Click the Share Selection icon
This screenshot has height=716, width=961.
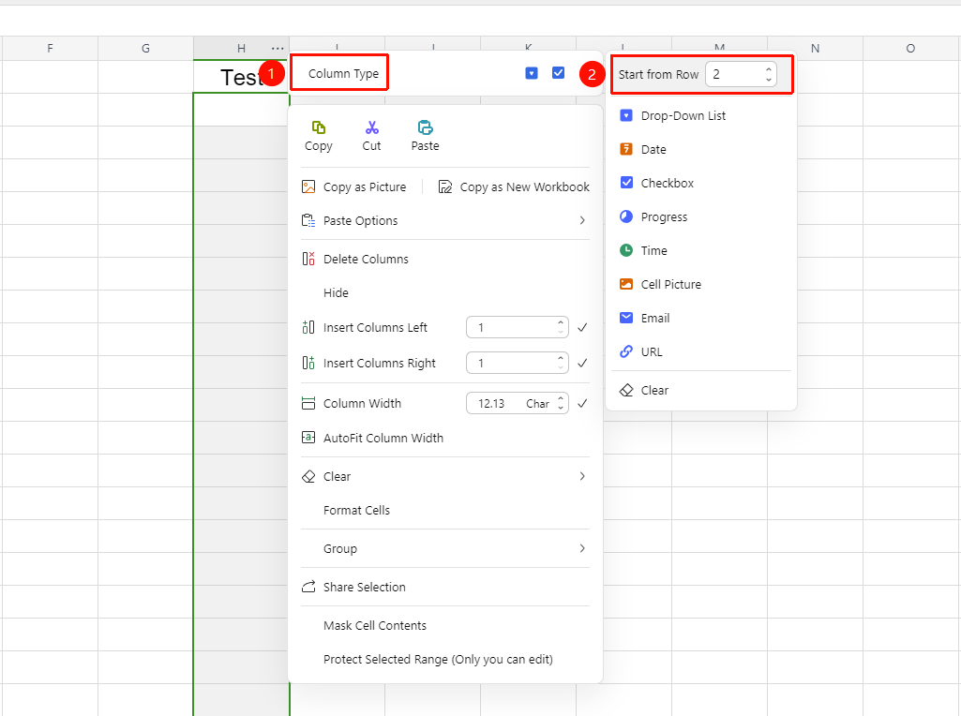[x=308, y=587]
